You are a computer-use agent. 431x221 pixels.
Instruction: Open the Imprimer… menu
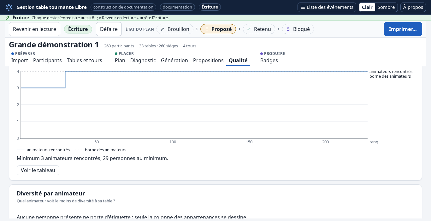coord(403,29)
